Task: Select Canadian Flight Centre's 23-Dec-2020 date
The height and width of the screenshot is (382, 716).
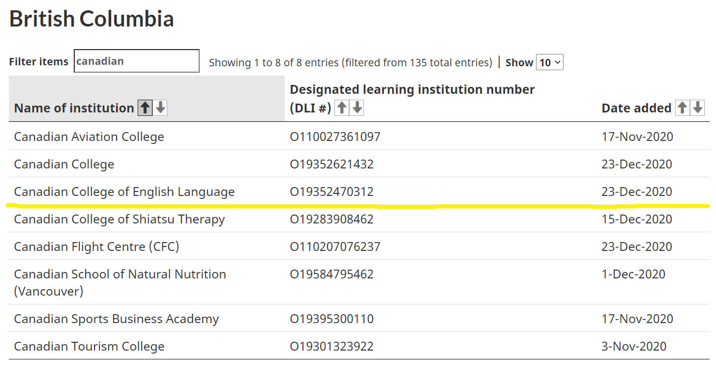Action: tap(636, 246)
